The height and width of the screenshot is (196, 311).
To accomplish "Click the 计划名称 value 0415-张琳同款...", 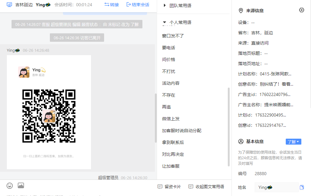I will pyautogui.click(x=276, y=74).
